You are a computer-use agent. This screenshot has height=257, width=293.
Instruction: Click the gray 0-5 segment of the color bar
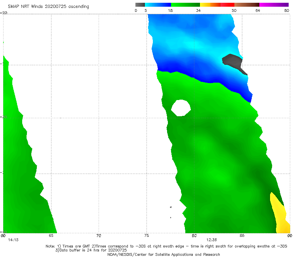pyautogui.click(x=140, y=5)
